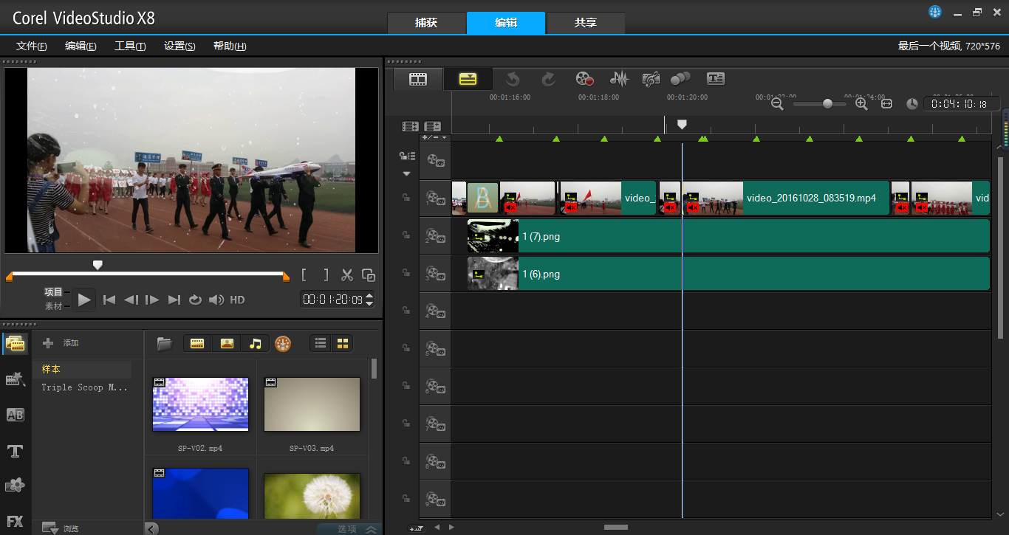This screenshot has width=1009, height=535.
Task: Click the scissors split clip icon
Action: coord(346,275)
